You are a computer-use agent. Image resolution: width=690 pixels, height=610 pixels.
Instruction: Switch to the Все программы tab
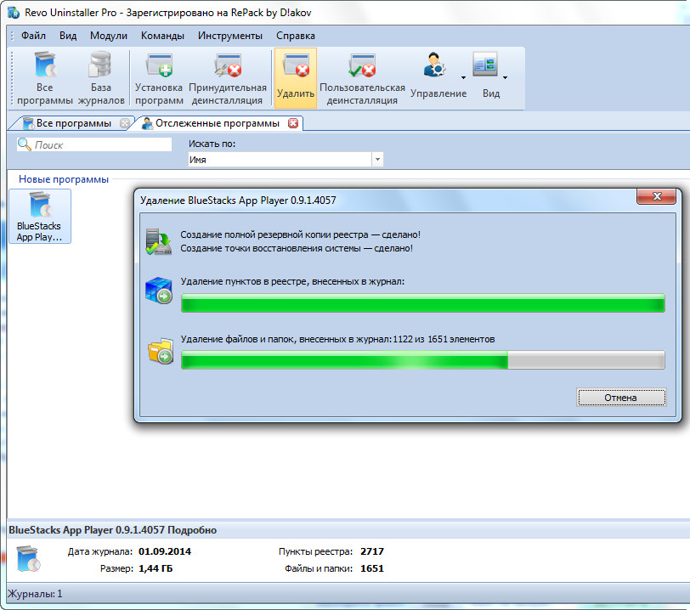pyautogui.click(x=72, y=123)
